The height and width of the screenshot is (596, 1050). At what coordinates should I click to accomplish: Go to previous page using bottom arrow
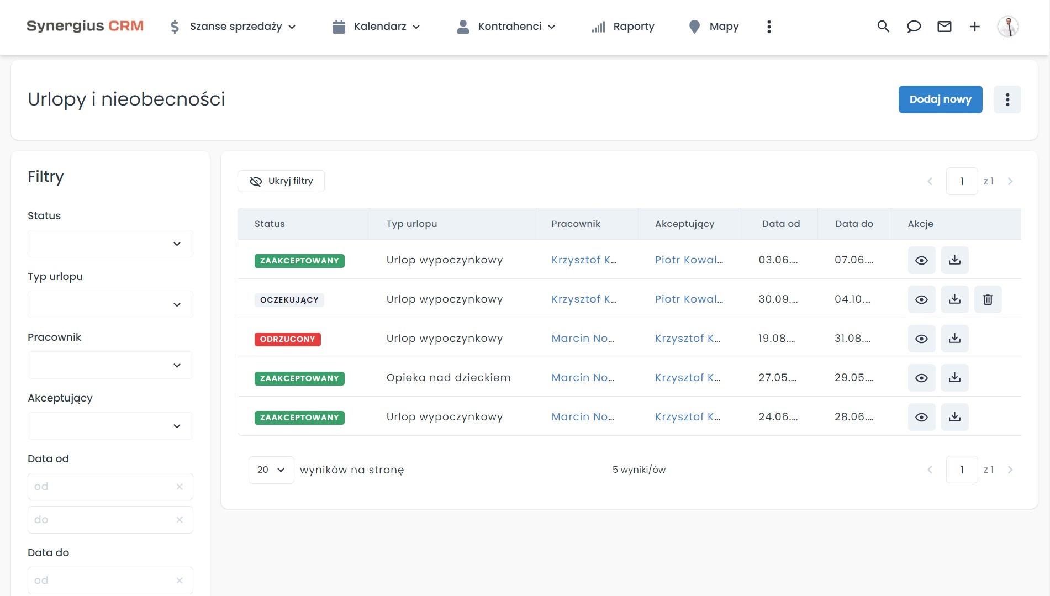pyautogui.click(x=930, y=470)
